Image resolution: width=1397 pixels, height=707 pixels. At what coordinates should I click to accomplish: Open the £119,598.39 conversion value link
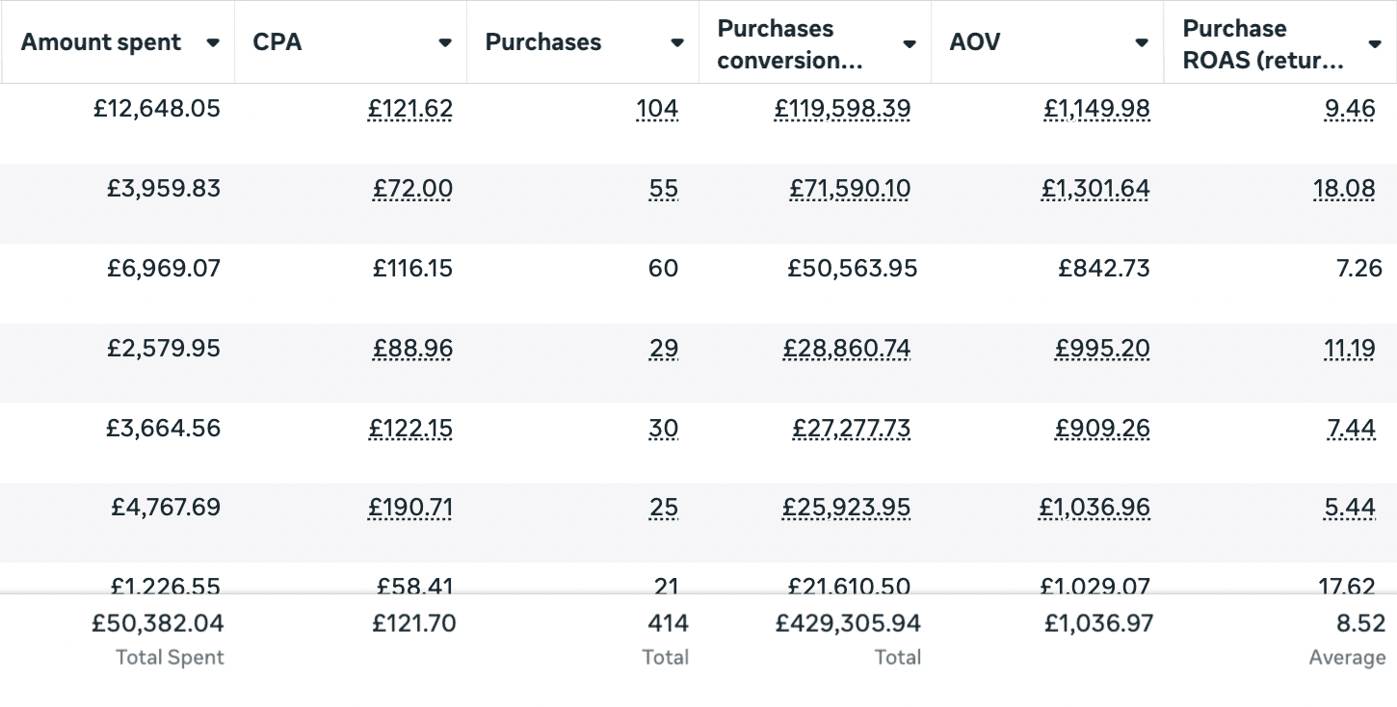point(842,109)
